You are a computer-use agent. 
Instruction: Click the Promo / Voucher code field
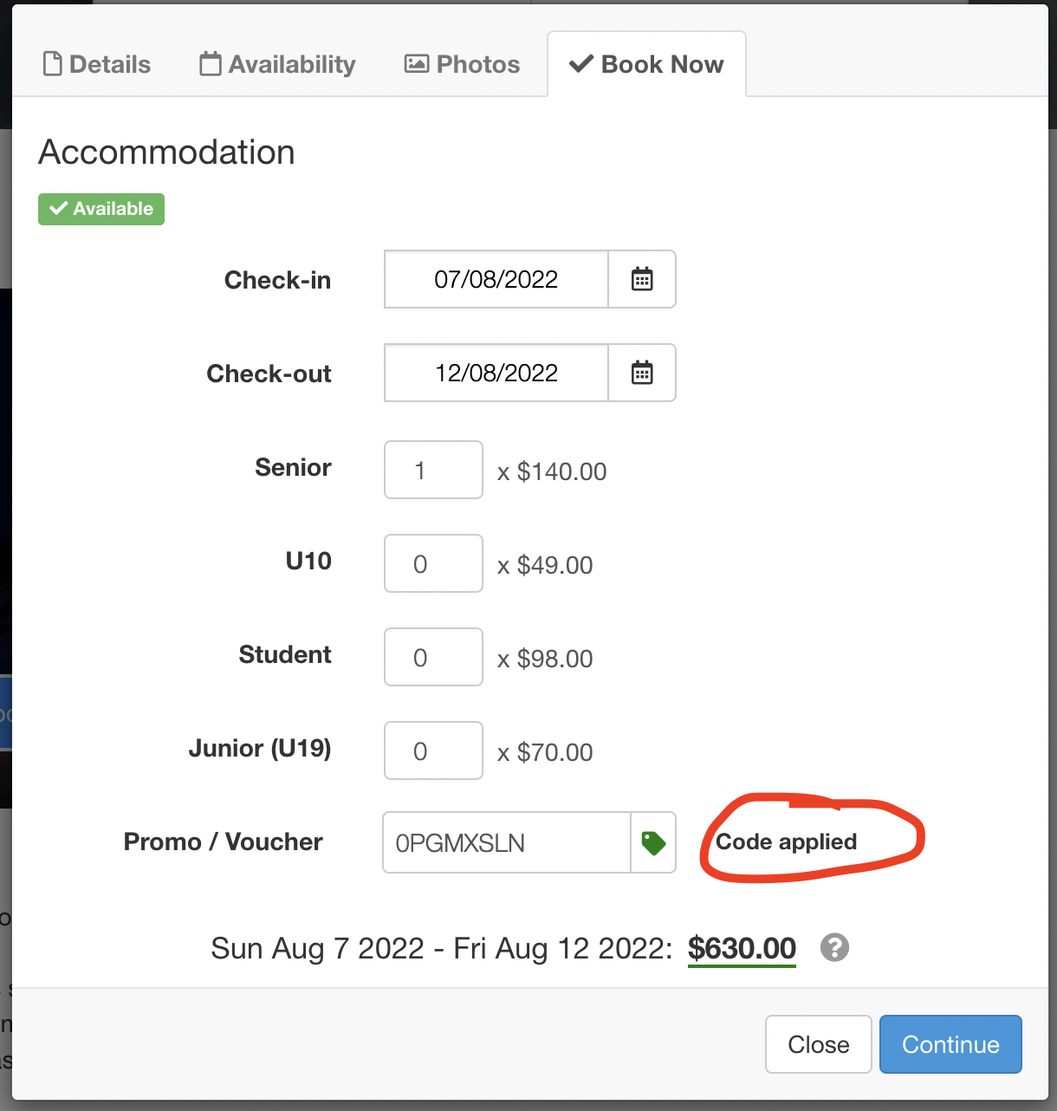point(507,842)
